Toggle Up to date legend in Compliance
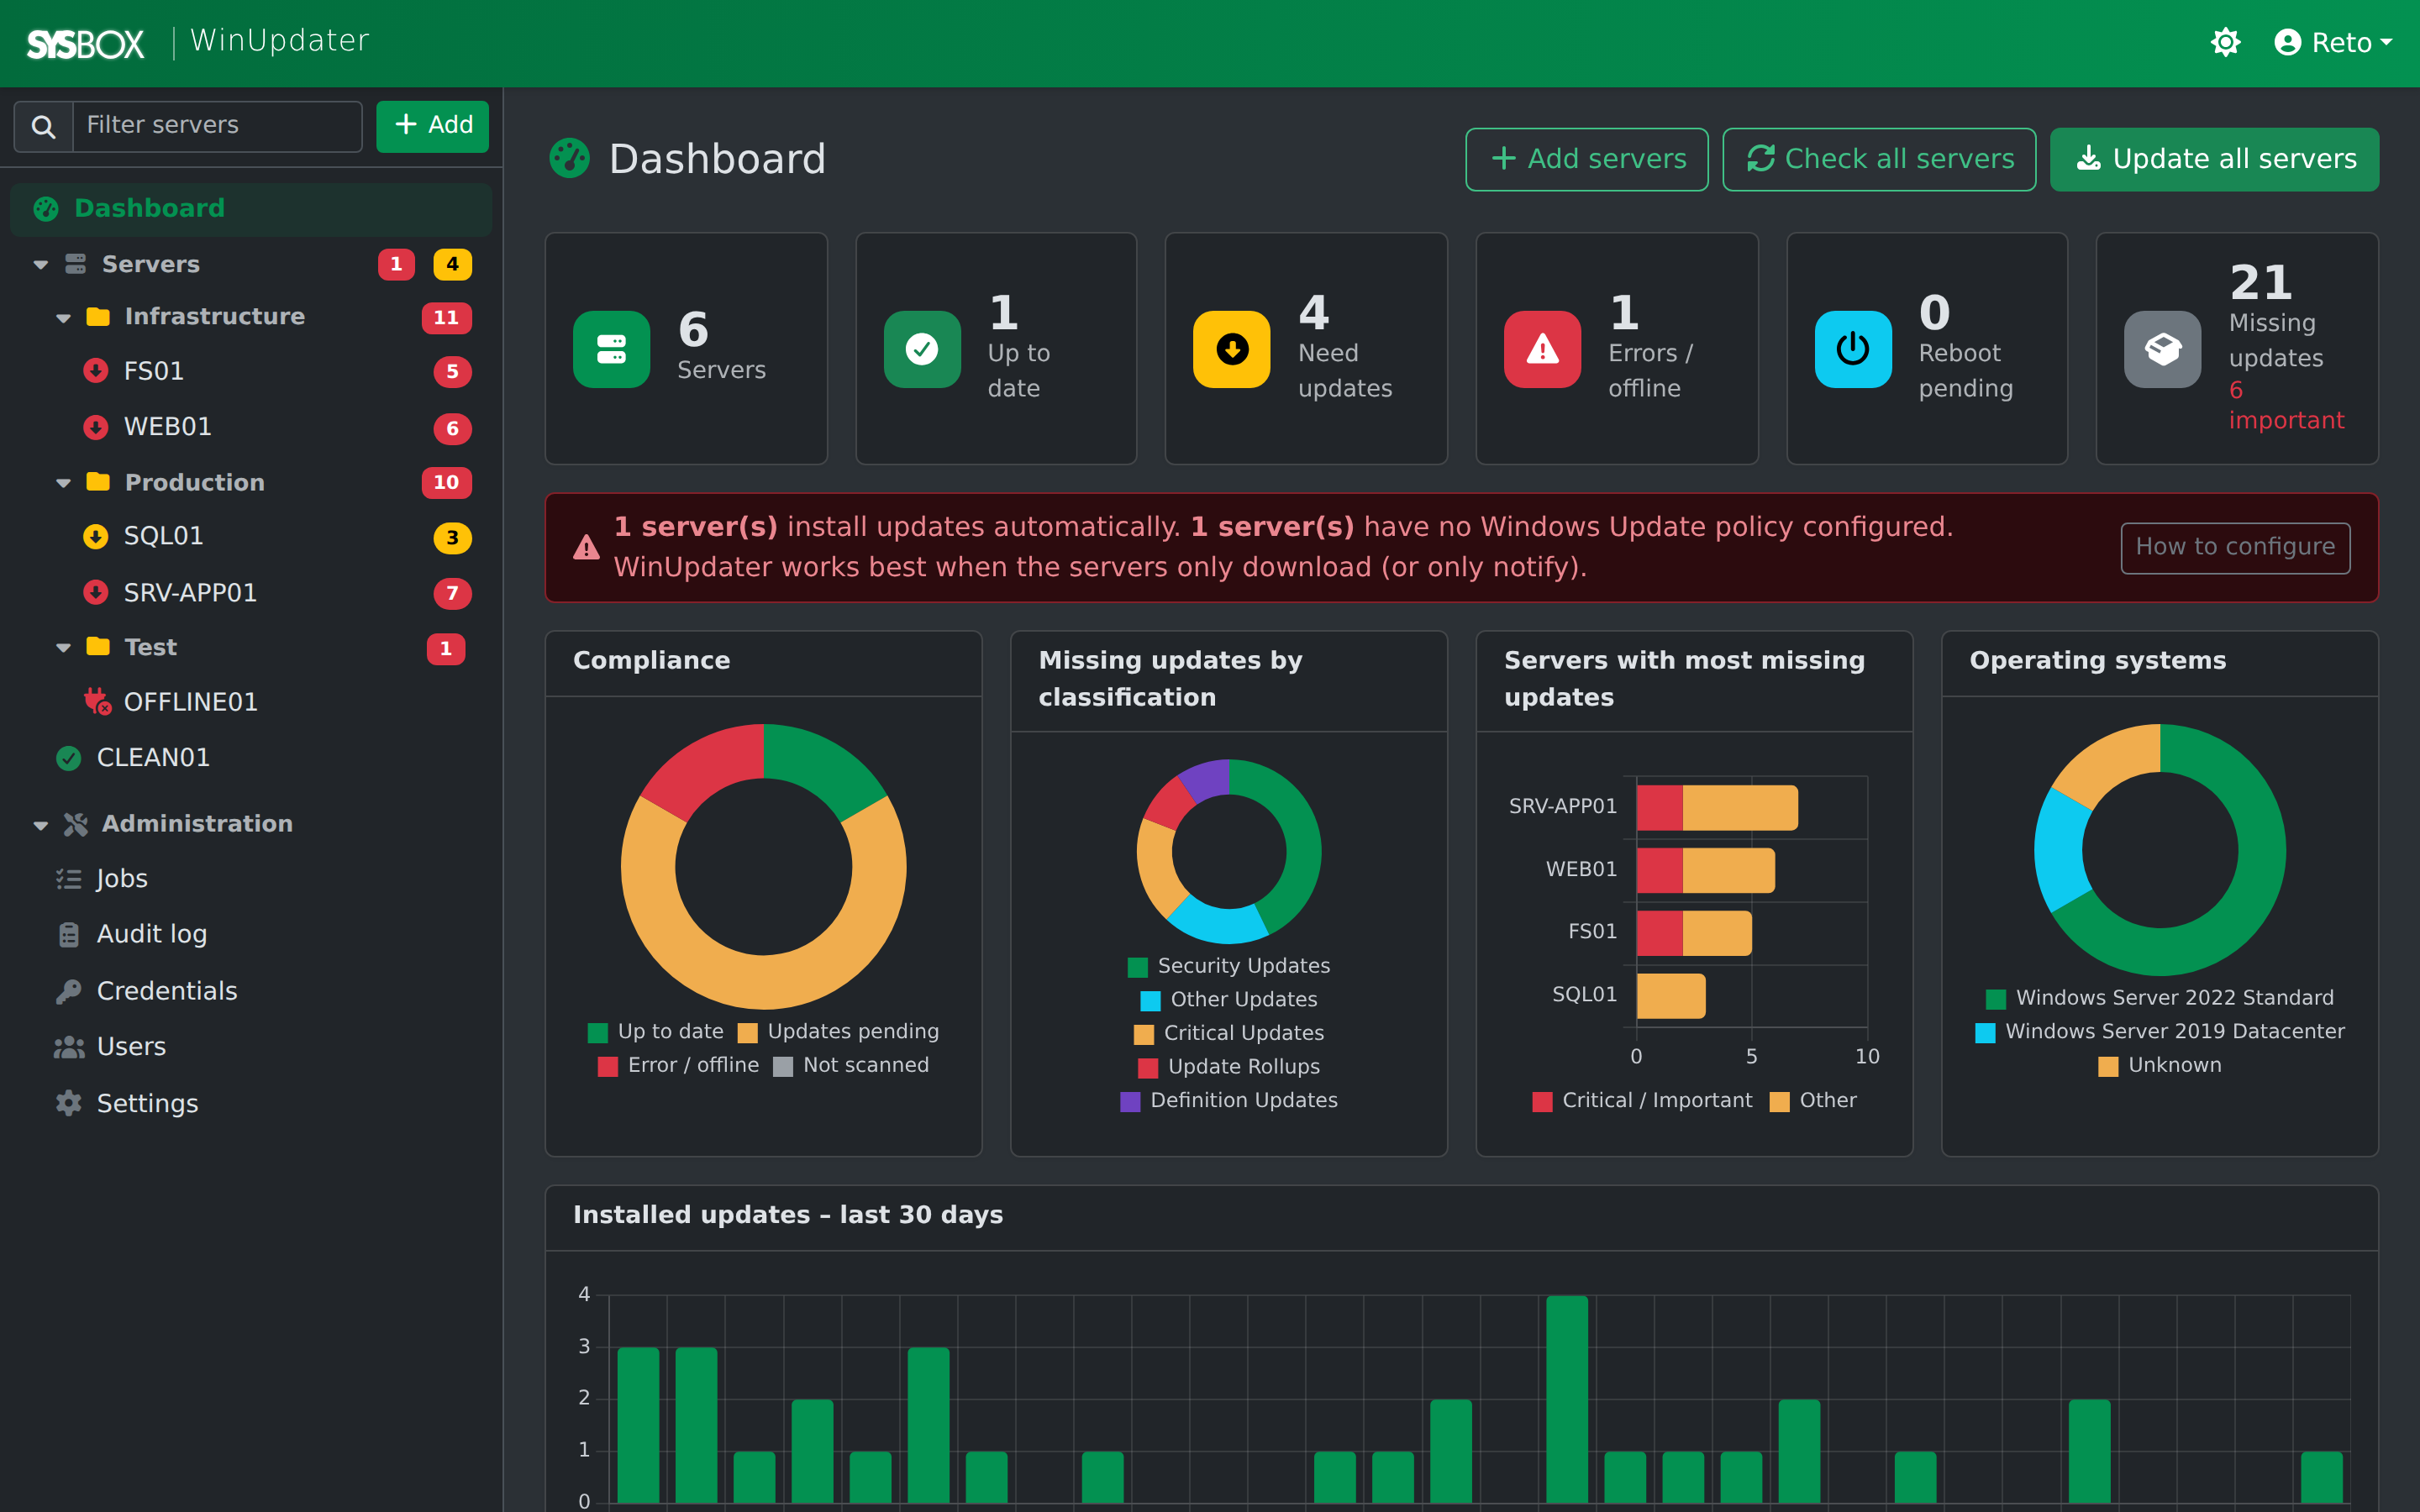This screenshot has width=2420, height=1512. pos(656,1032)
